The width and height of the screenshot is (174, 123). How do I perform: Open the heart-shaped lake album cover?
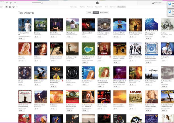tap(88, 49)
